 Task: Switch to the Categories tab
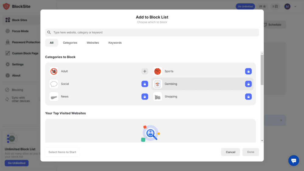click(70, 43)
